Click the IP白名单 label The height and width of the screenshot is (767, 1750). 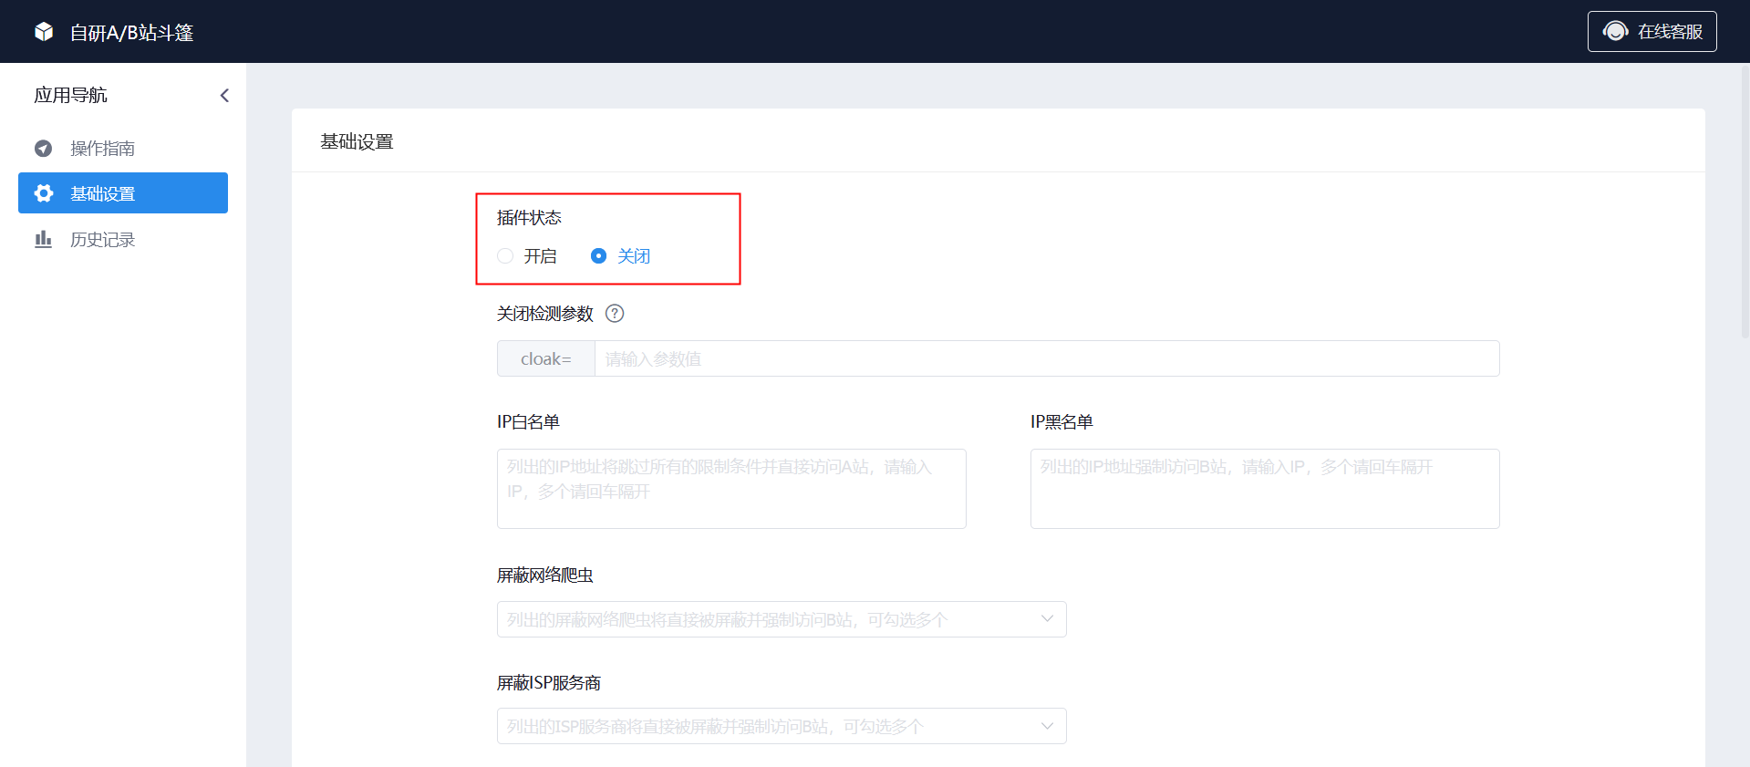tap(528, 422)
